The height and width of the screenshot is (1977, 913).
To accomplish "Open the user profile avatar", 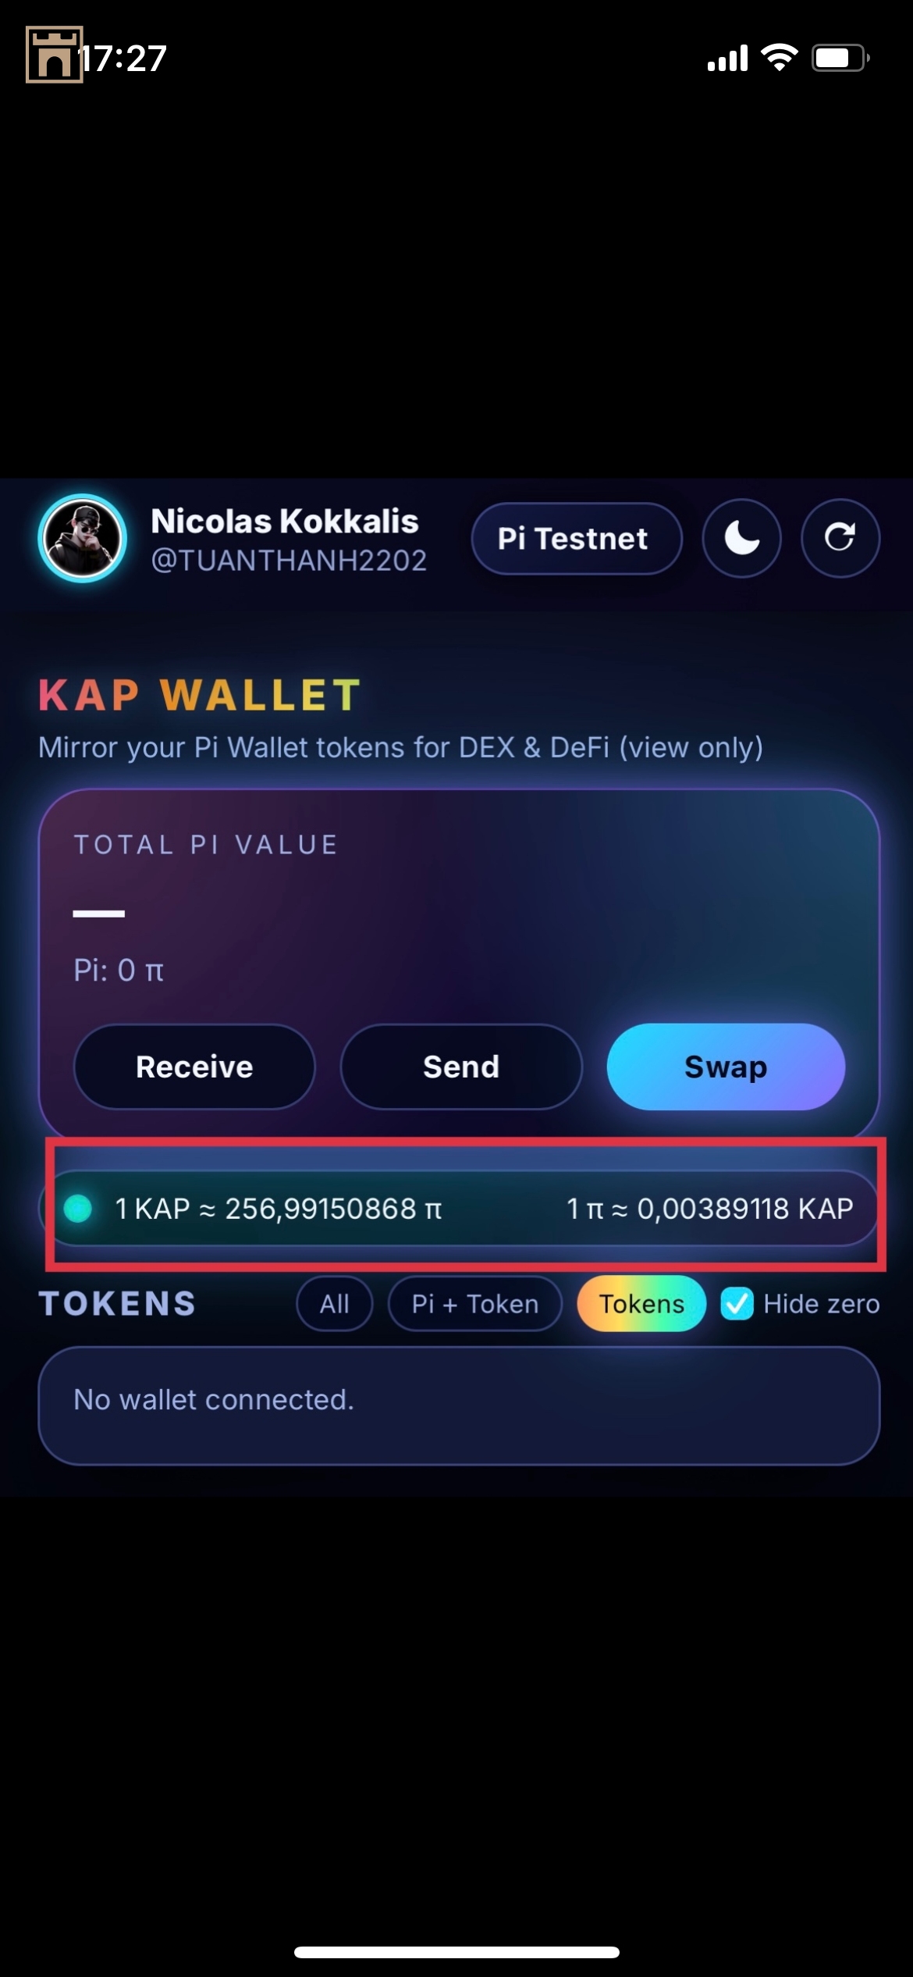I will (83, 538).
